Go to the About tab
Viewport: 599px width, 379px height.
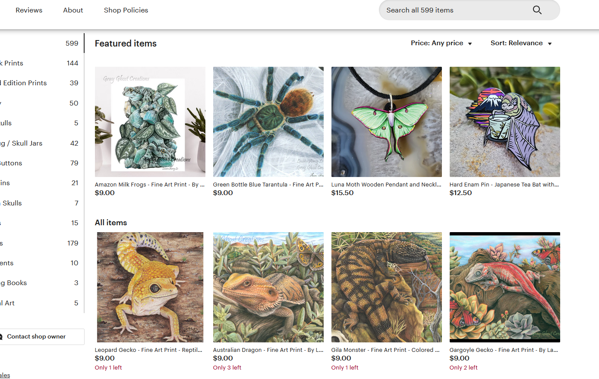click(73, 10)
